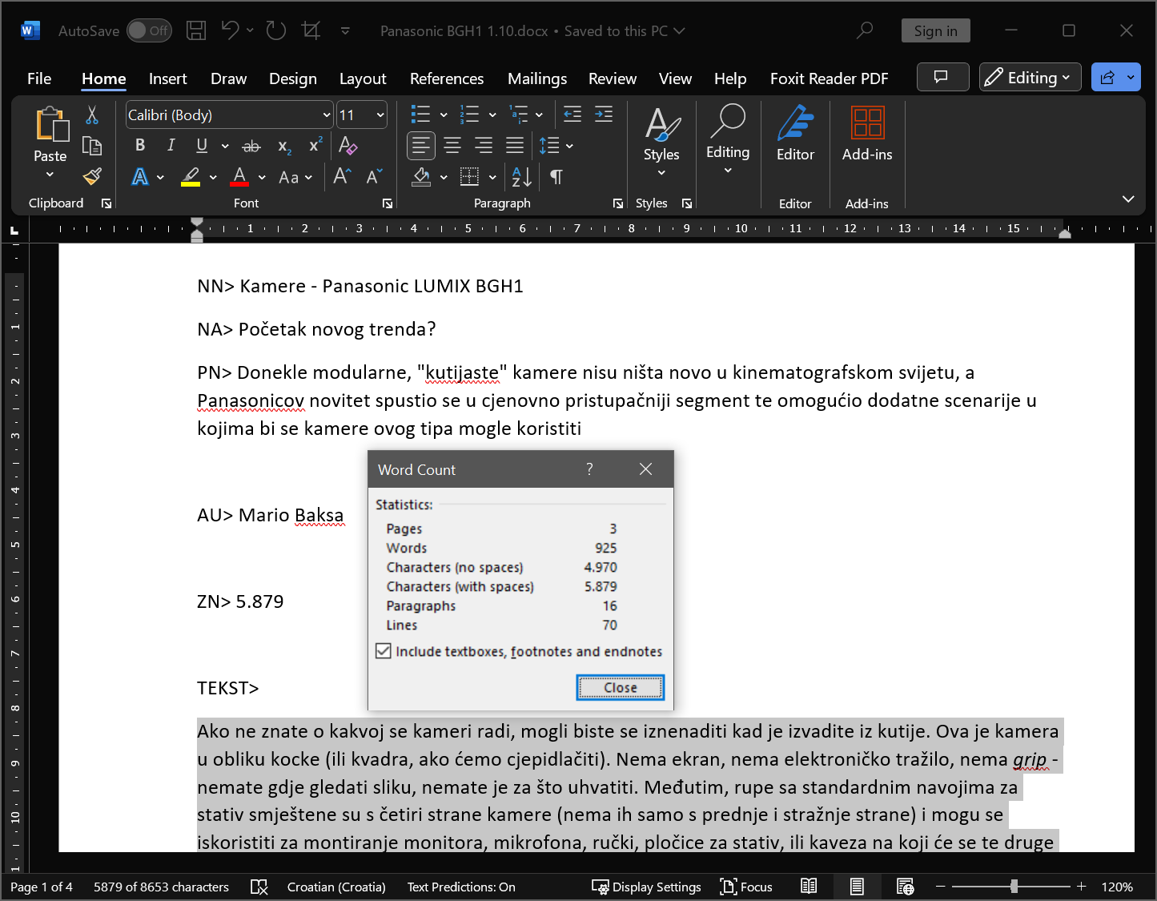This screenshot has width=1157, height=901.
Task: Open Focus mode from status bar
Action: pyautogui.click(x=746, y=887)
